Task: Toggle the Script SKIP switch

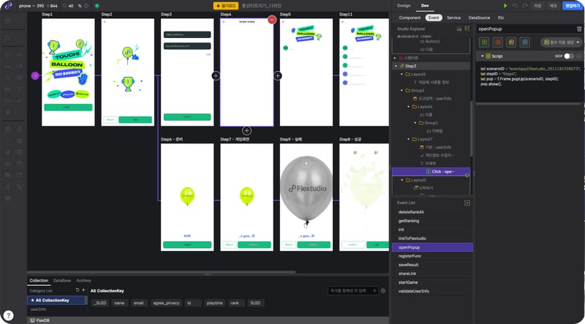Action: [x=570, y=56]
